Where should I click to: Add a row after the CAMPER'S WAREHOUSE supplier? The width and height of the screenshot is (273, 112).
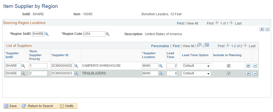248,66
